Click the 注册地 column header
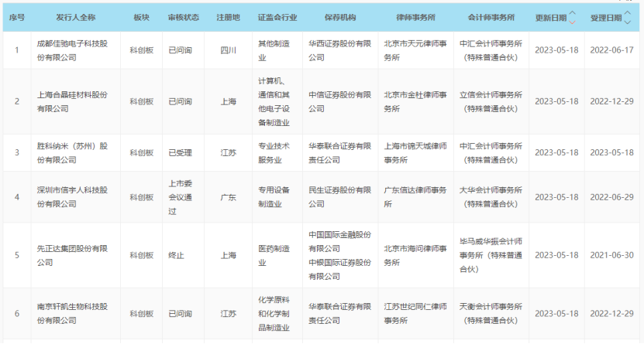The image size is (644, 344). point(228,18)
